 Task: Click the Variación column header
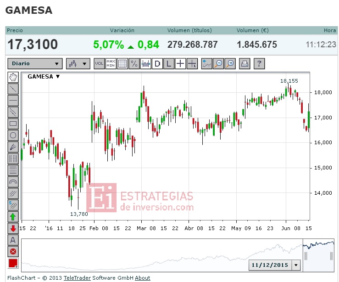122,30
